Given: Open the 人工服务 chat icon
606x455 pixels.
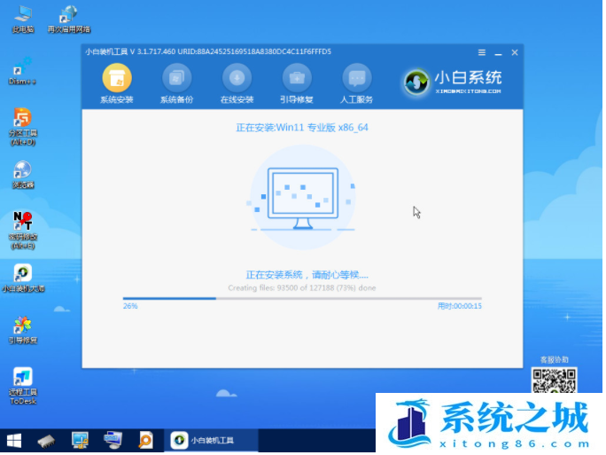Looking at the screenshot, I should coord(356,84).
